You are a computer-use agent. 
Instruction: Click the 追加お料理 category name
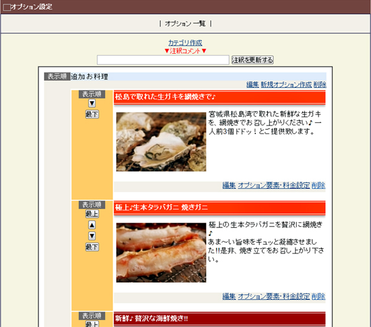[x=90, y=77]
